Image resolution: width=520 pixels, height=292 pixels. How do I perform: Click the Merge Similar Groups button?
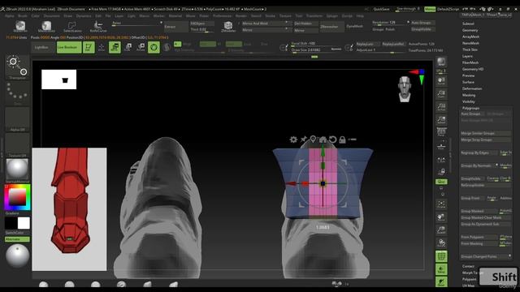[x=486, y=133]
